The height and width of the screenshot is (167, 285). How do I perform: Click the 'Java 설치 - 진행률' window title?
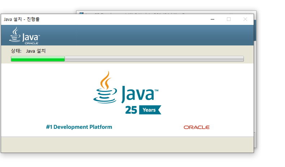(x=22, y=19)
